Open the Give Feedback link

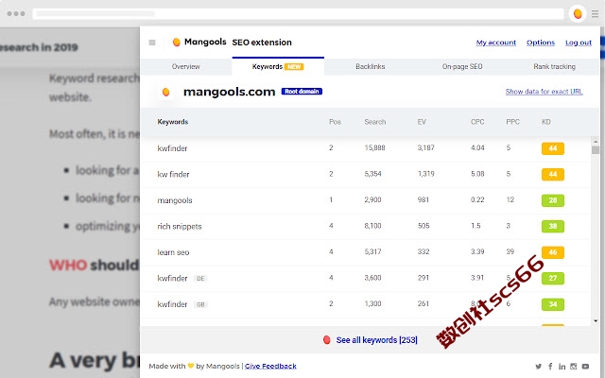click(270, 366)
